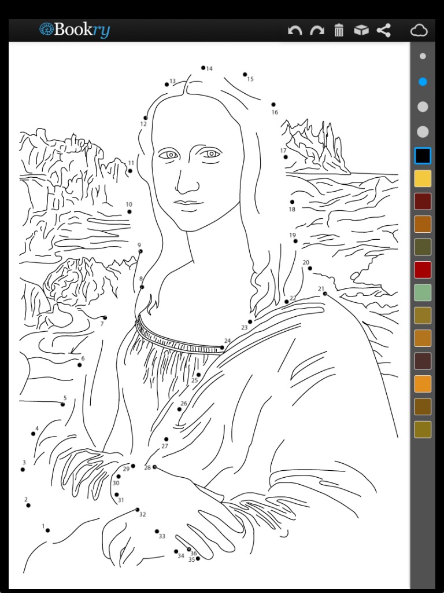The width and height of the screenshot is (444, 593).
Task: Tap dot number 1 on the drawing
Action: pos(47,530)
